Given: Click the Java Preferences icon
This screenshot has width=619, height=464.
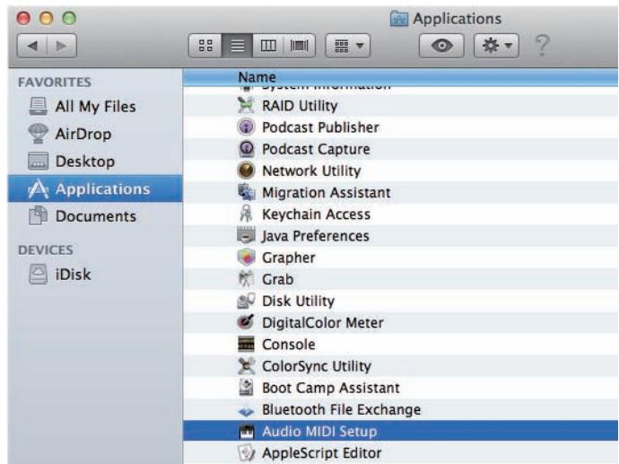Looking at the screenshot, I should [246, 235].
